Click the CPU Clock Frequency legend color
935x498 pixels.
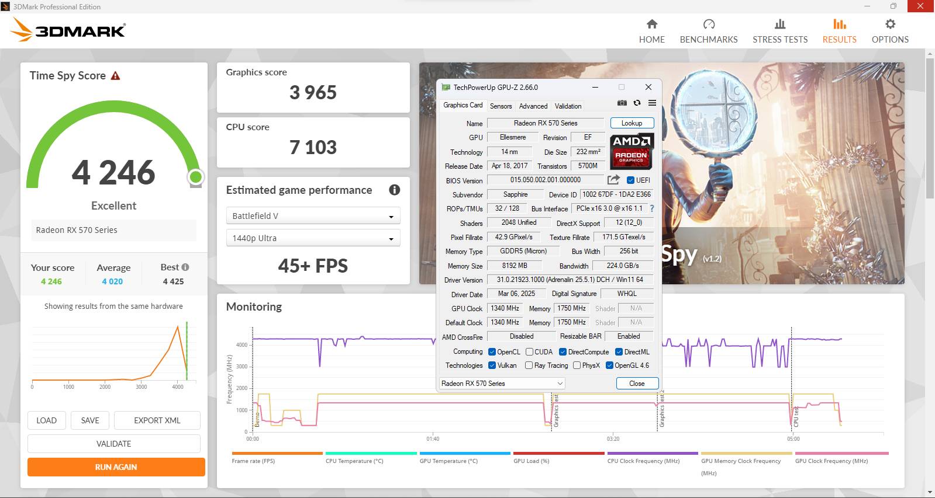(653, 453)
